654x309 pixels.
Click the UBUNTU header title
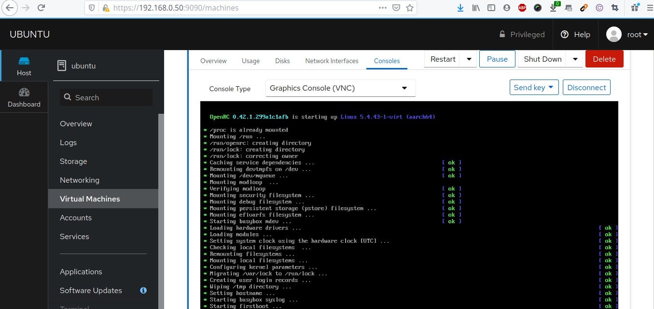[29, 34]
